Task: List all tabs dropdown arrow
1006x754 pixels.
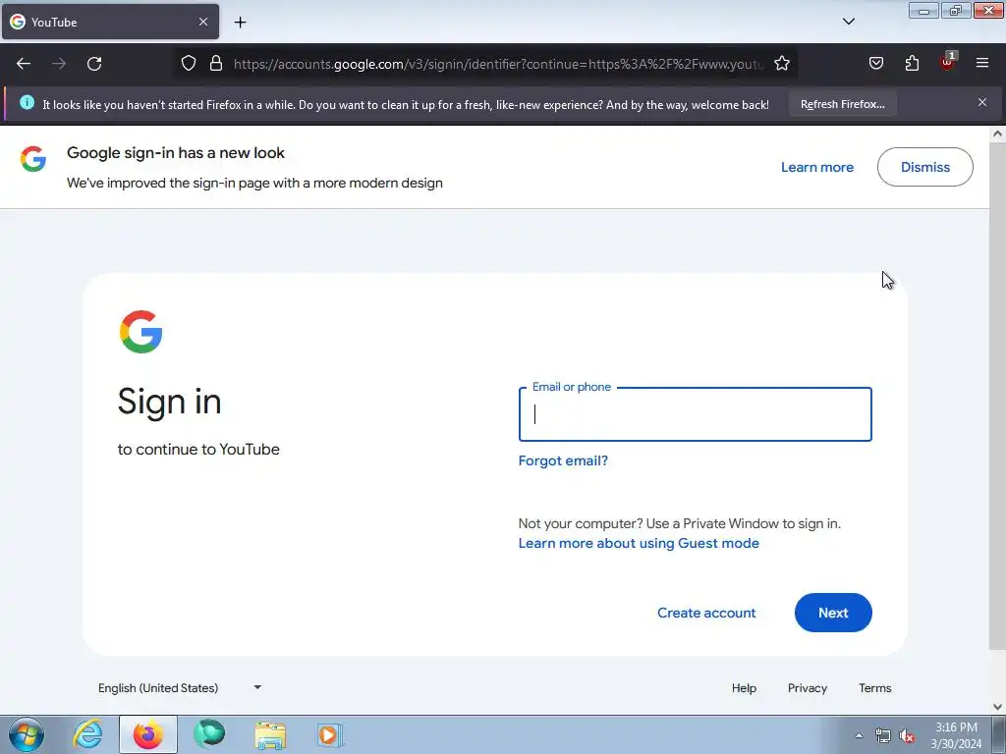Action: [x=848, y=22]
